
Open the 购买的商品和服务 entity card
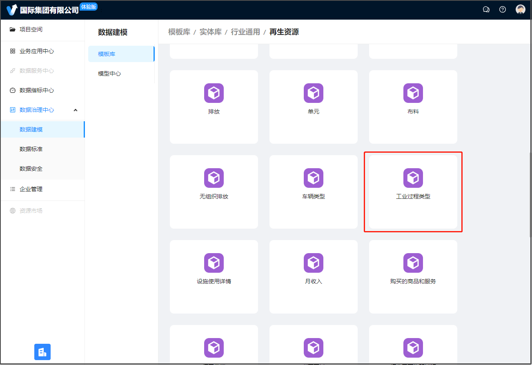point(413,276)
